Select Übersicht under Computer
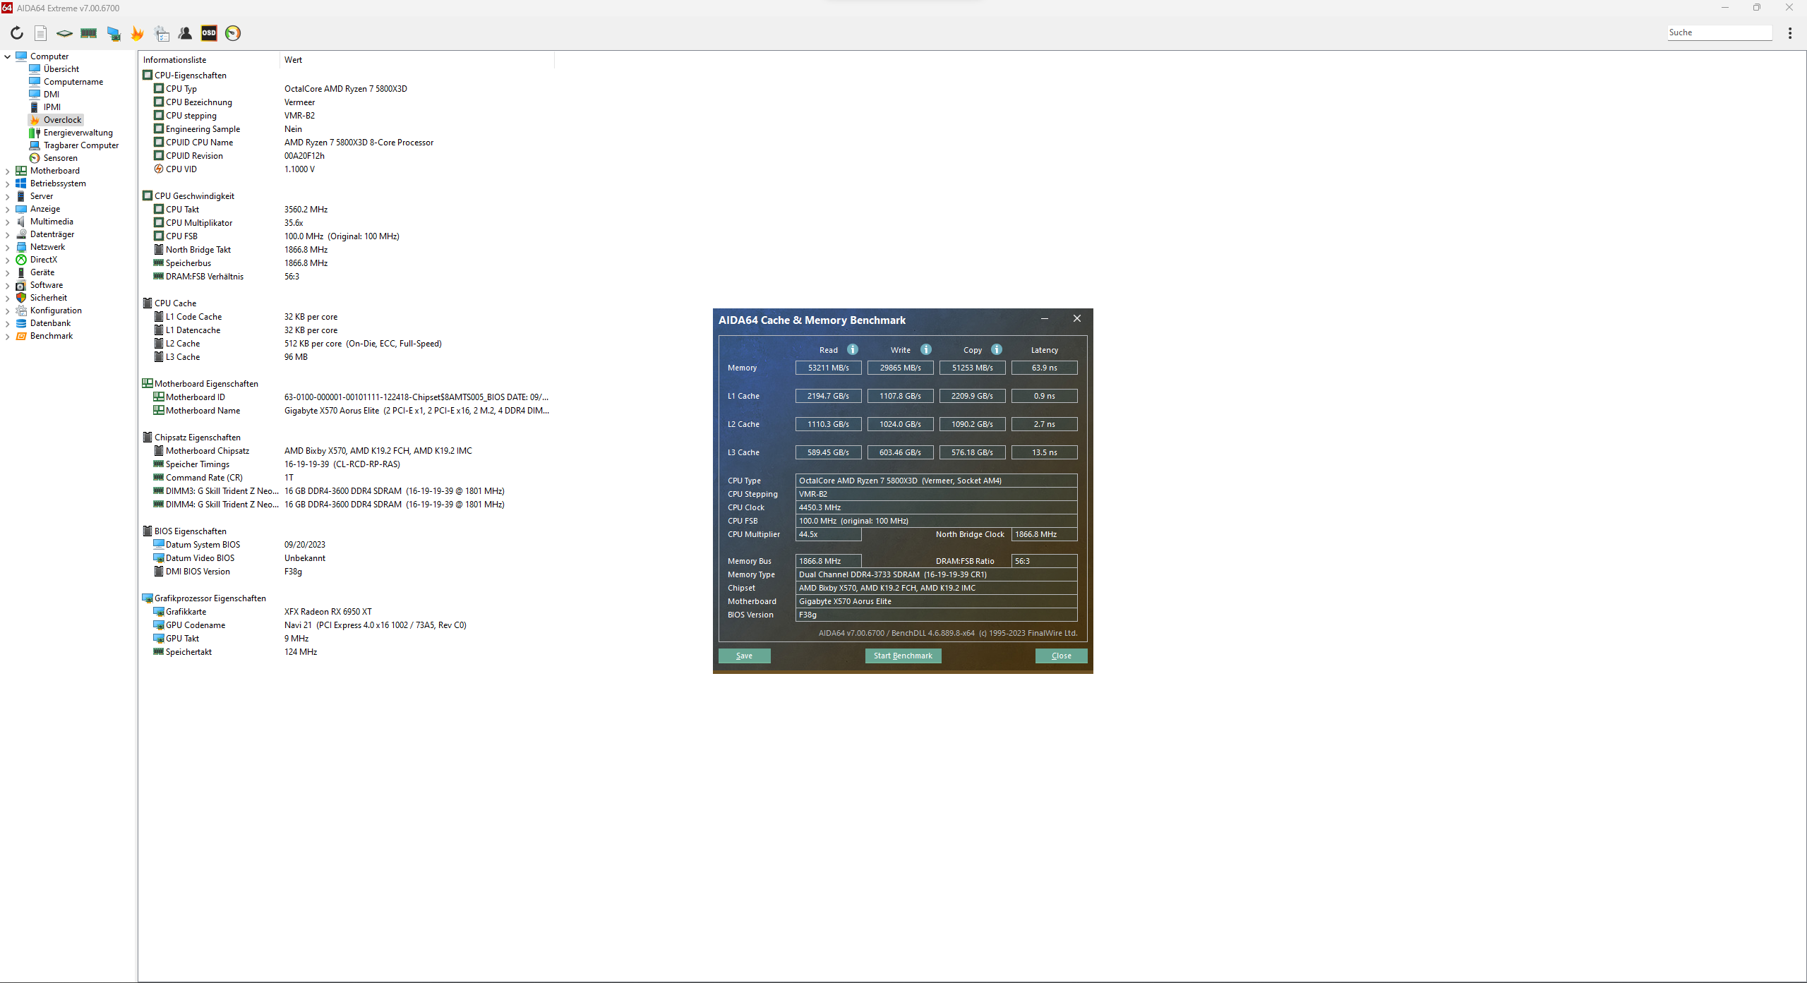This screenshot has height=983, width=1807. [x=61, y=69]
